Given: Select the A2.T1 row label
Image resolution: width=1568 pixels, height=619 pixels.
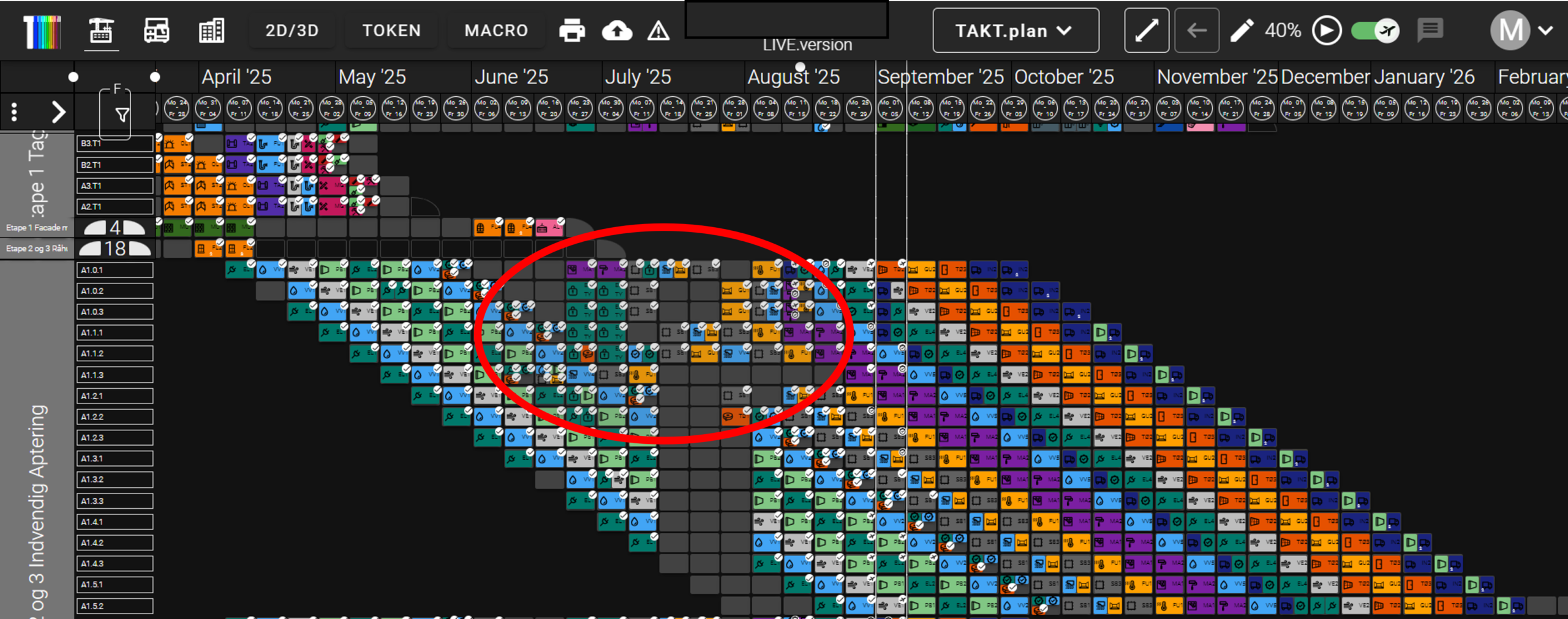Looking at the screenshot, I should (115, 206).
